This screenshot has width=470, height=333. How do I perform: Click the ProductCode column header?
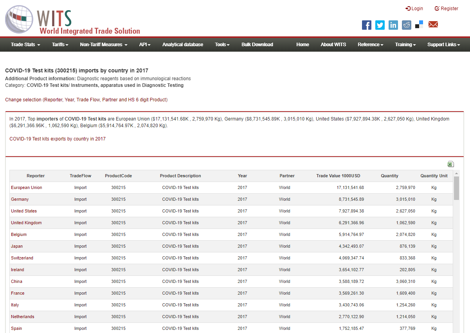click(118, 176)
